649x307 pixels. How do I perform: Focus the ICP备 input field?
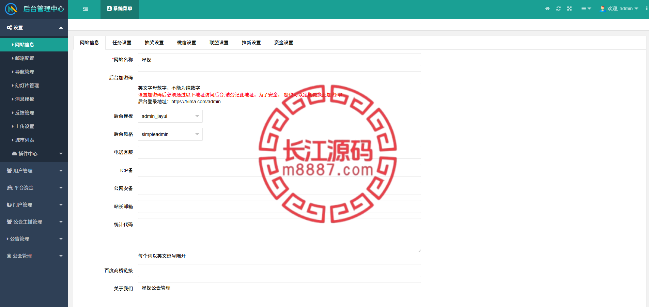[x=279, y=170]
